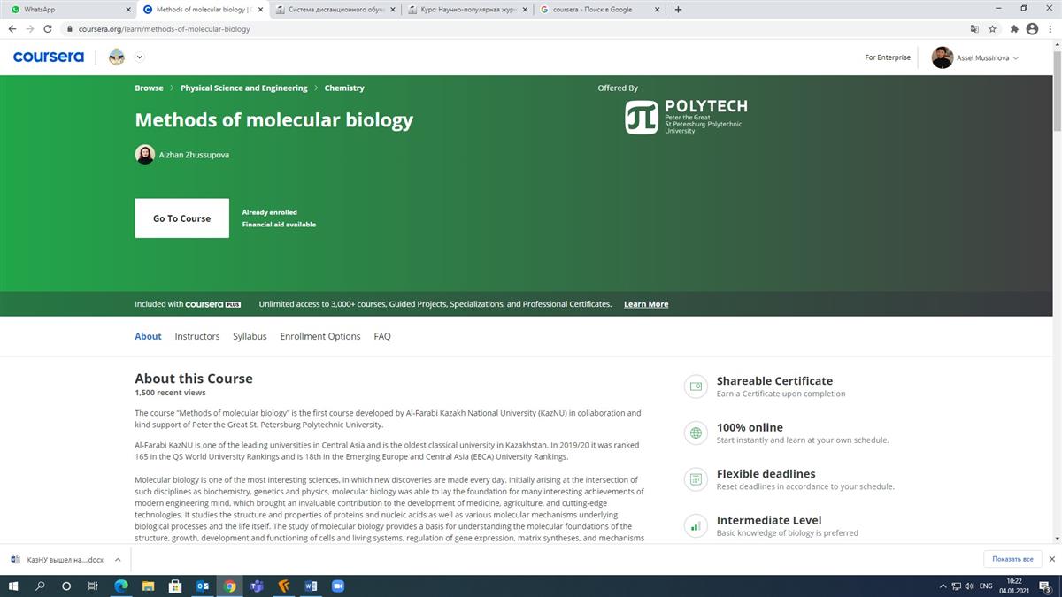1062x597 pixels.
Task: Open the Chrome extensions puzzle icon
Action: pyautogui.click(x=1014, y=28)
